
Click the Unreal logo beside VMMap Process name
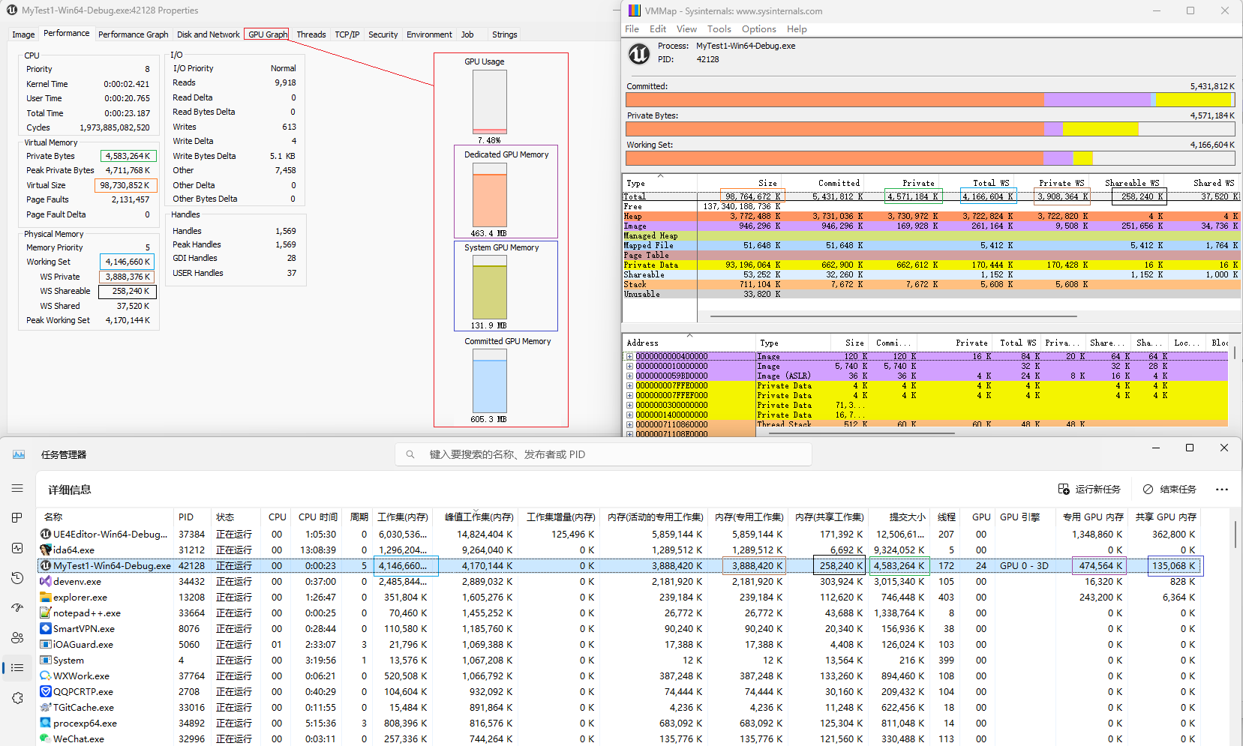click(639, 54)
